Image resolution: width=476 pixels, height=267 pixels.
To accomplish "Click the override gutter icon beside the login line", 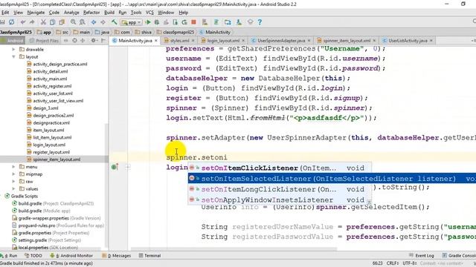I will (115, 167).
